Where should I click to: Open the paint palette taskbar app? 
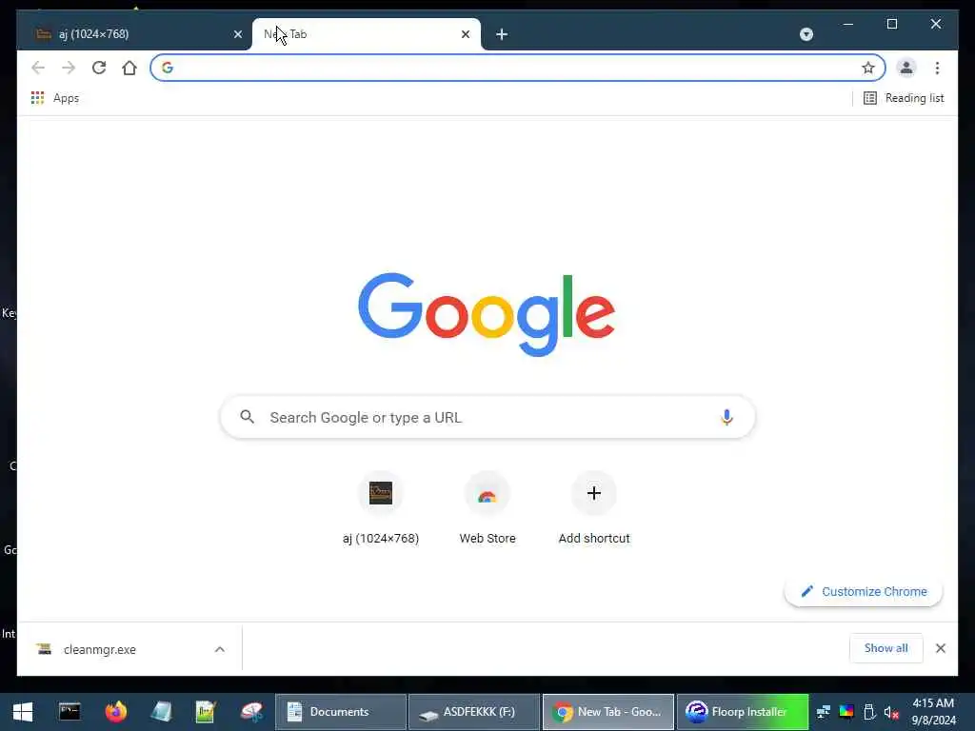point(251,712)
